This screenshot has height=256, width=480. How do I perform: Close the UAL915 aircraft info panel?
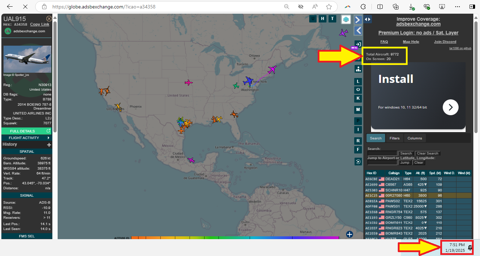pyautogui.click(x=49, y=19)
